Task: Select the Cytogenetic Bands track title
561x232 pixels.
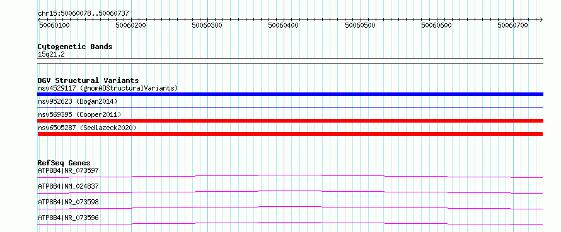Action: click(x=75, y=47)
